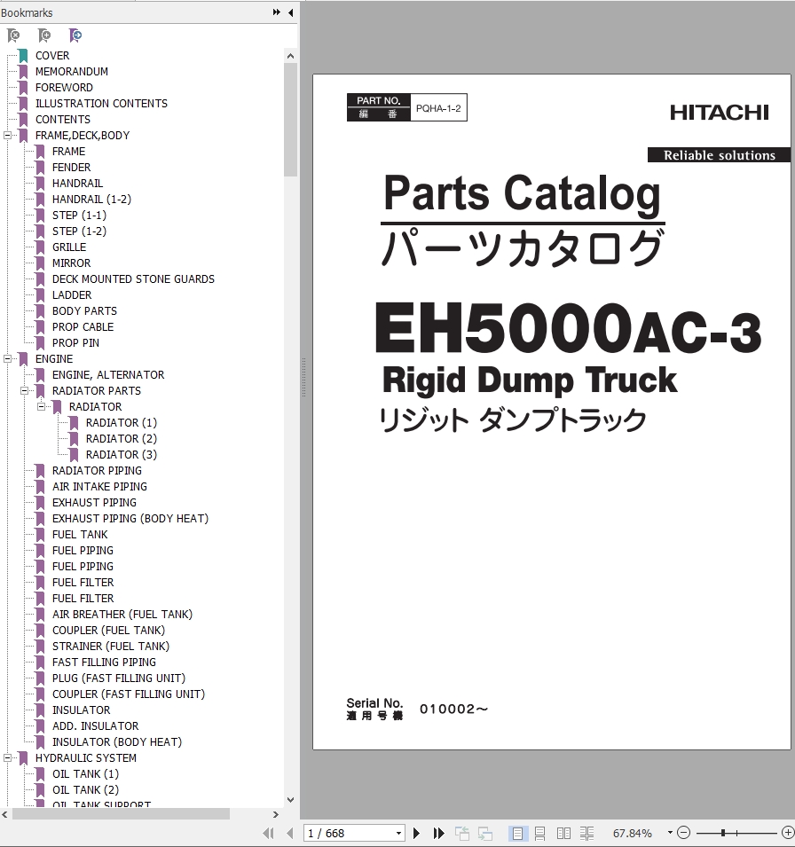
Task: Click the bookmarks horizontal scrollbar right arrow
Action: coord(276,814)
